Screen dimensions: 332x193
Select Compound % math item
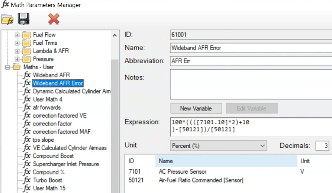click(x=48, y=172)
